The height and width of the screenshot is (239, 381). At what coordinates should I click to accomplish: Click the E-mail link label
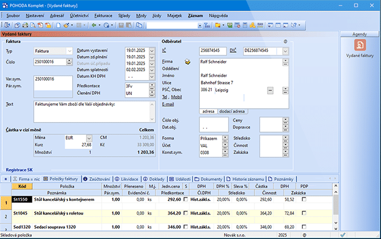pos(168,104)
